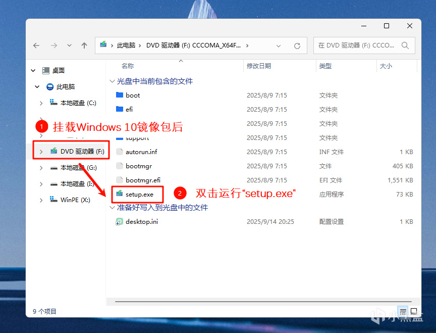
Task: Sort by 修改日期 column header
Action: click(259, 66)
